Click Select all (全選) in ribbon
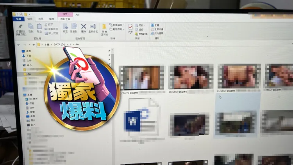This screenshot has width=293, height=165. 156,25
